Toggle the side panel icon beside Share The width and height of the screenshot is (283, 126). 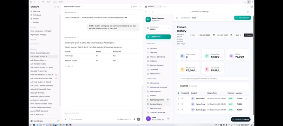tap(140, 7)
